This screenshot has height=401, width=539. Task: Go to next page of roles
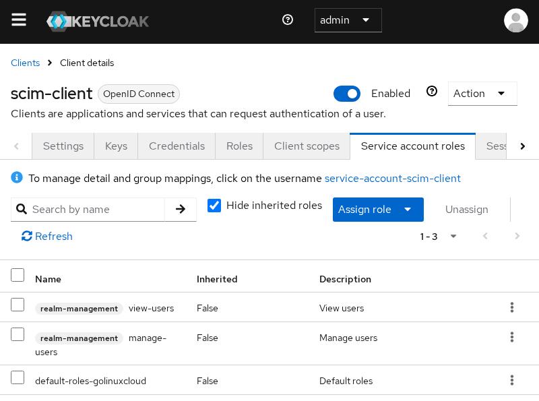tap(517, 236)
